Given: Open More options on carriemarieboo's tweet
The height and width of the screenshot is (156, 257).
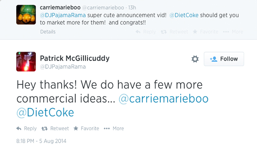Looking at the screenshot, I should pos(233,32).
